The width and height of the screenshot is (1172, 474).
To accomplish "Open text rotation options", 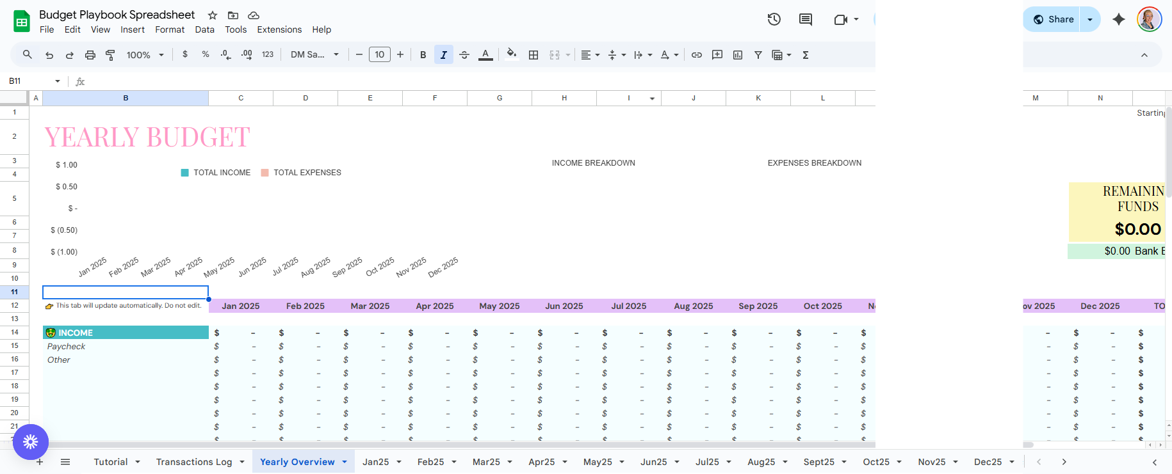I will [x=669, y=55].
